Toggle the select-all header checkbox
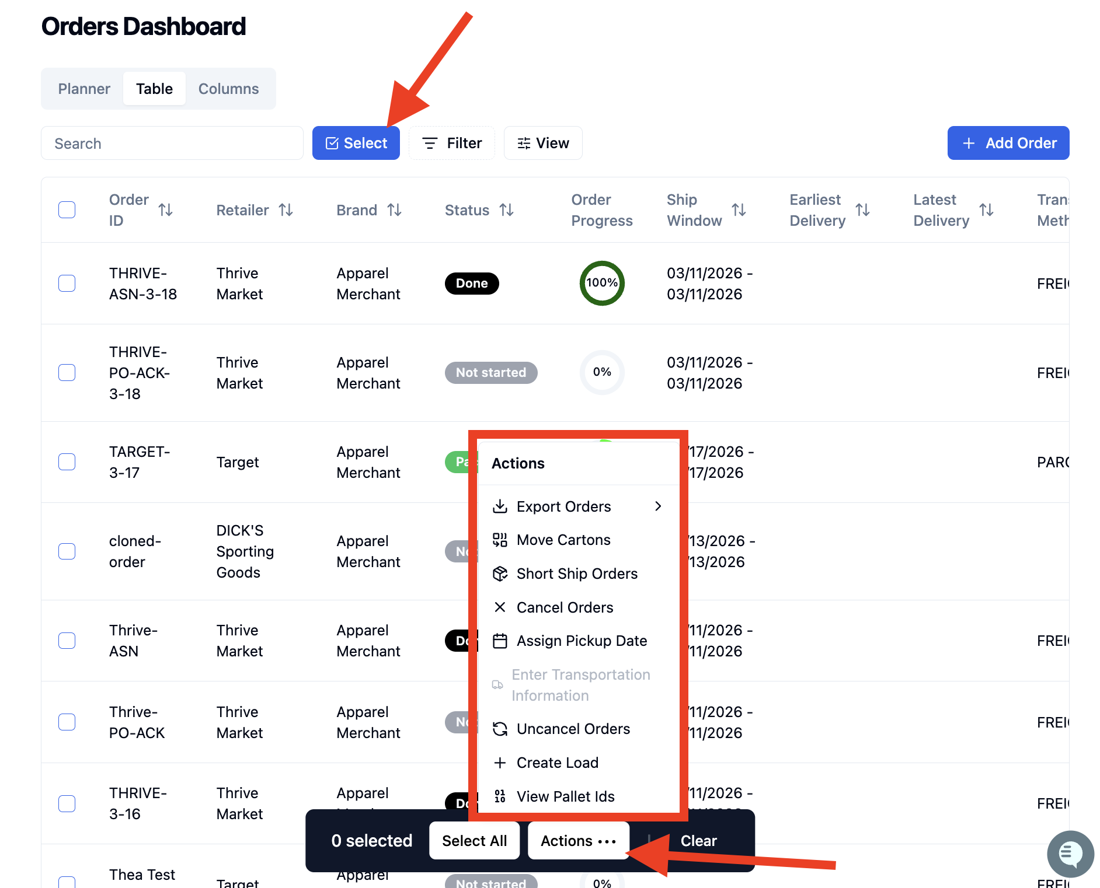Image resolution: width=1100 pixels, height=888 pixels. [67, 210]
